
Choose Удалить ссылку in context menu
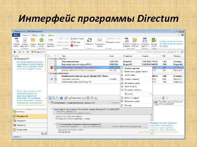[x=136, y=86]
